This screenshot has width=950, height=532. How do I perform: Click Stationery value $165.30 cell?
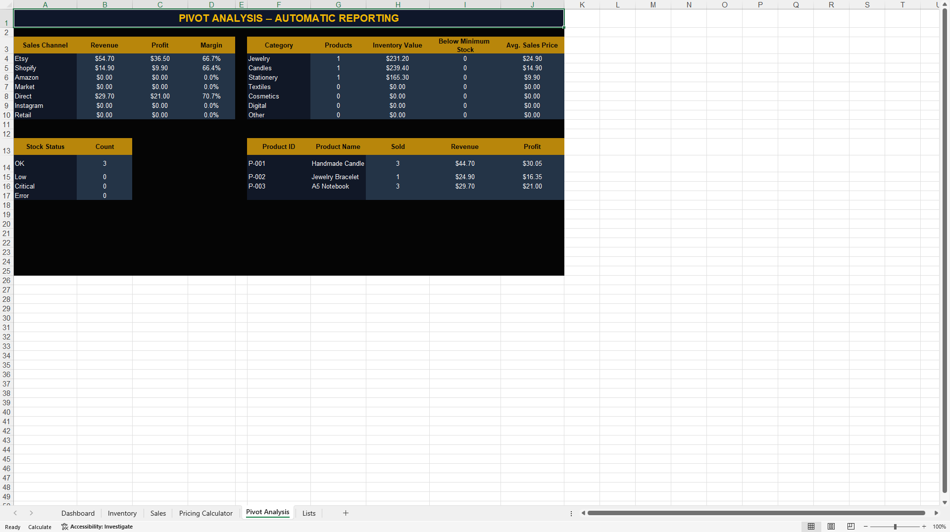(398, 77)
